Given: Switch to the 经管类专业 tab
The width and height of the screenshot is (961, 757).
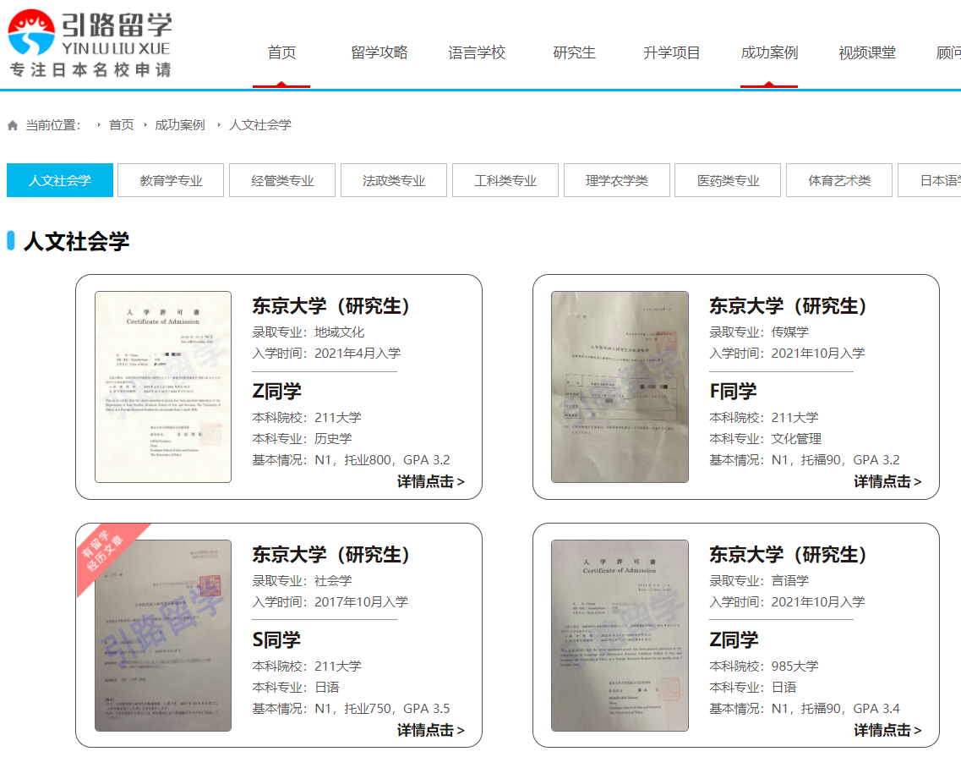Looking at the screenshot, I should click(282, 180).
